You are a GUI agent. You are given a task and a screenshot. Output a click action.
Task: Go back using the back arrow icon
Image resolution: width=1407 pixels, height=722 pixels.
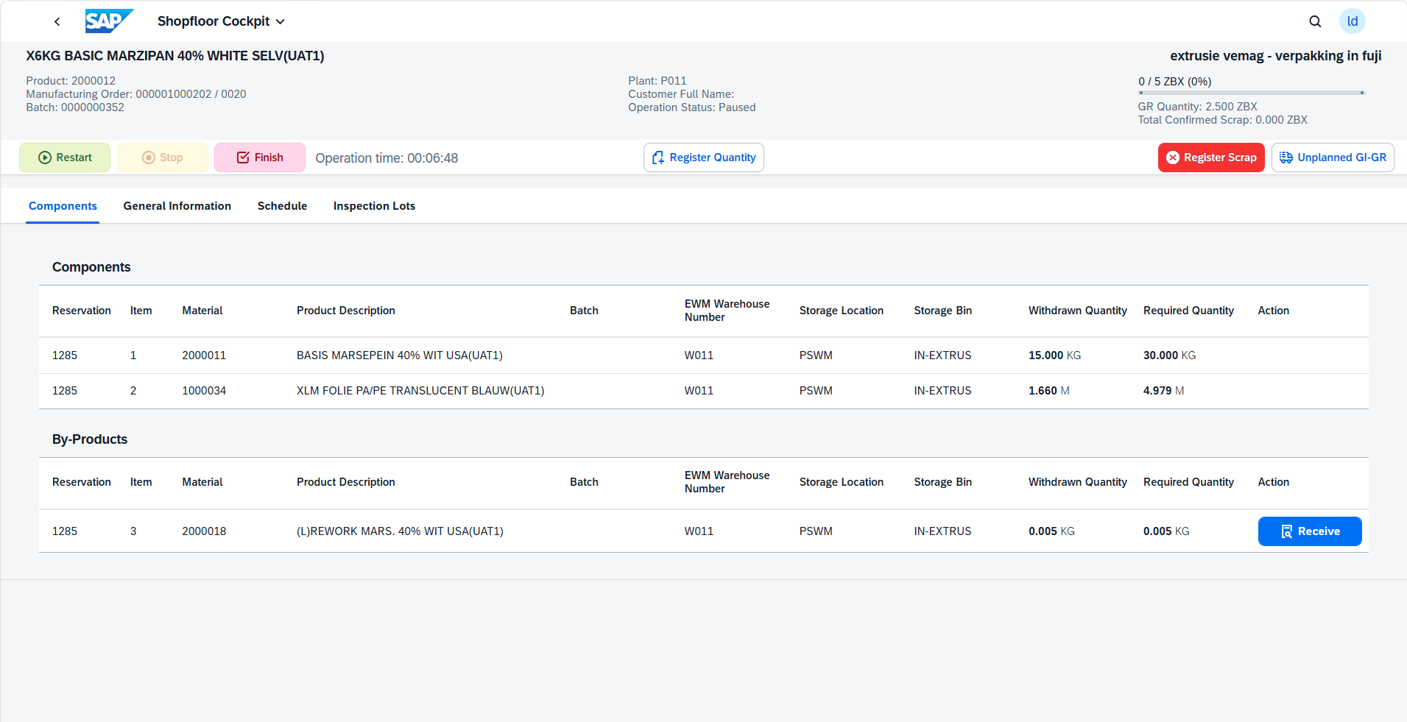[x=57, y=21]
